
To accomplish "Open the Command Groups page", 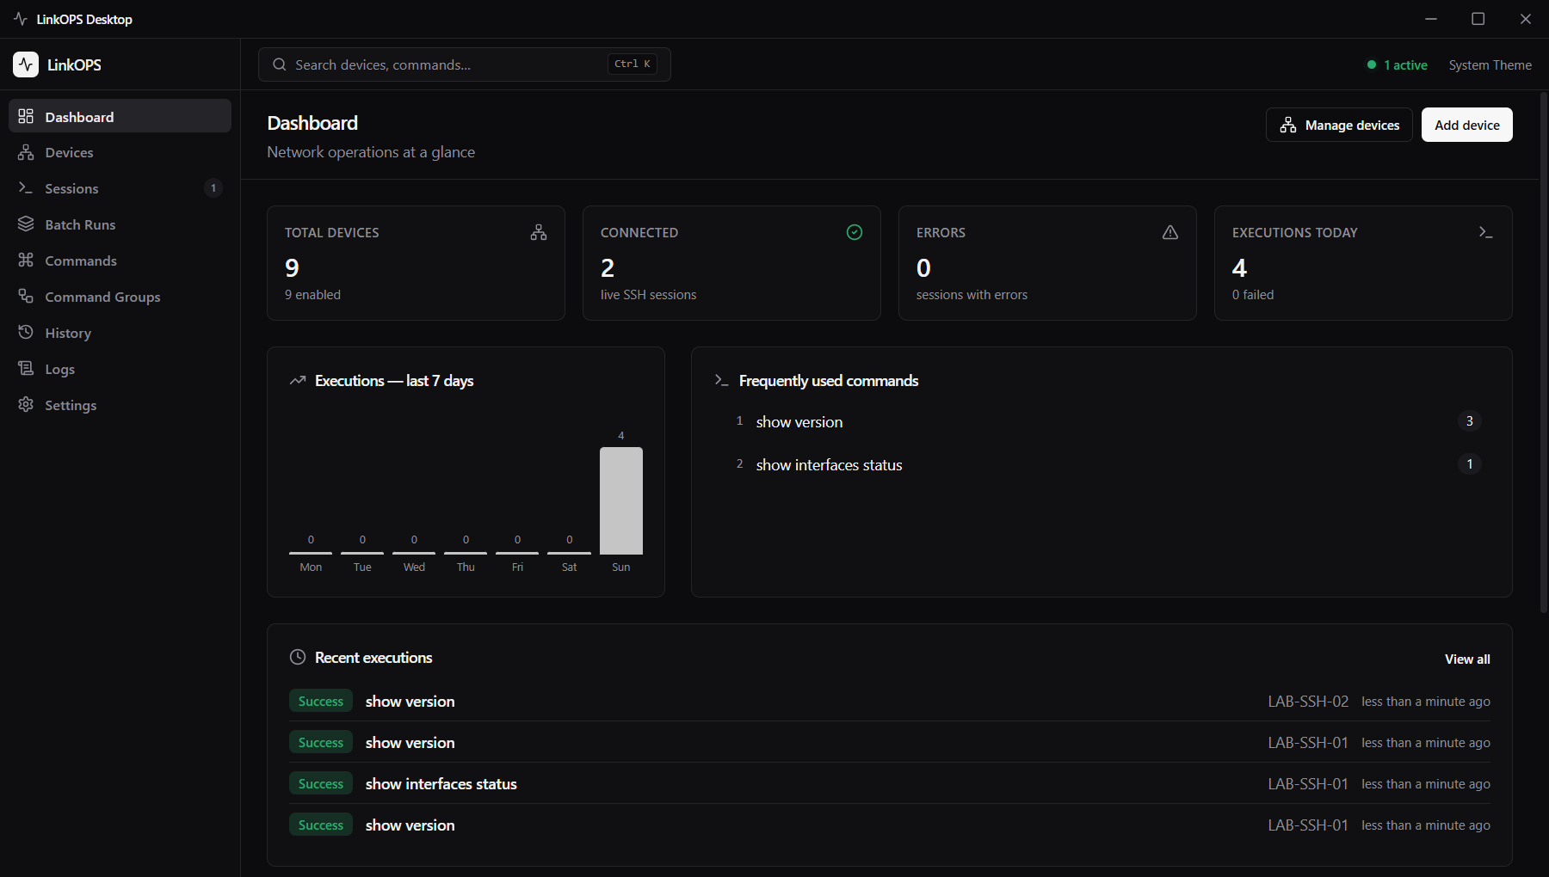I will [x=120, y=296].
